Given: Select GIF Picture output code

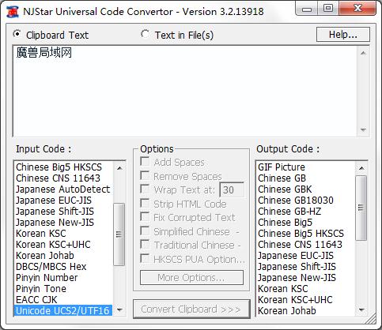Looking at the screenshot, I should (306, 167).
